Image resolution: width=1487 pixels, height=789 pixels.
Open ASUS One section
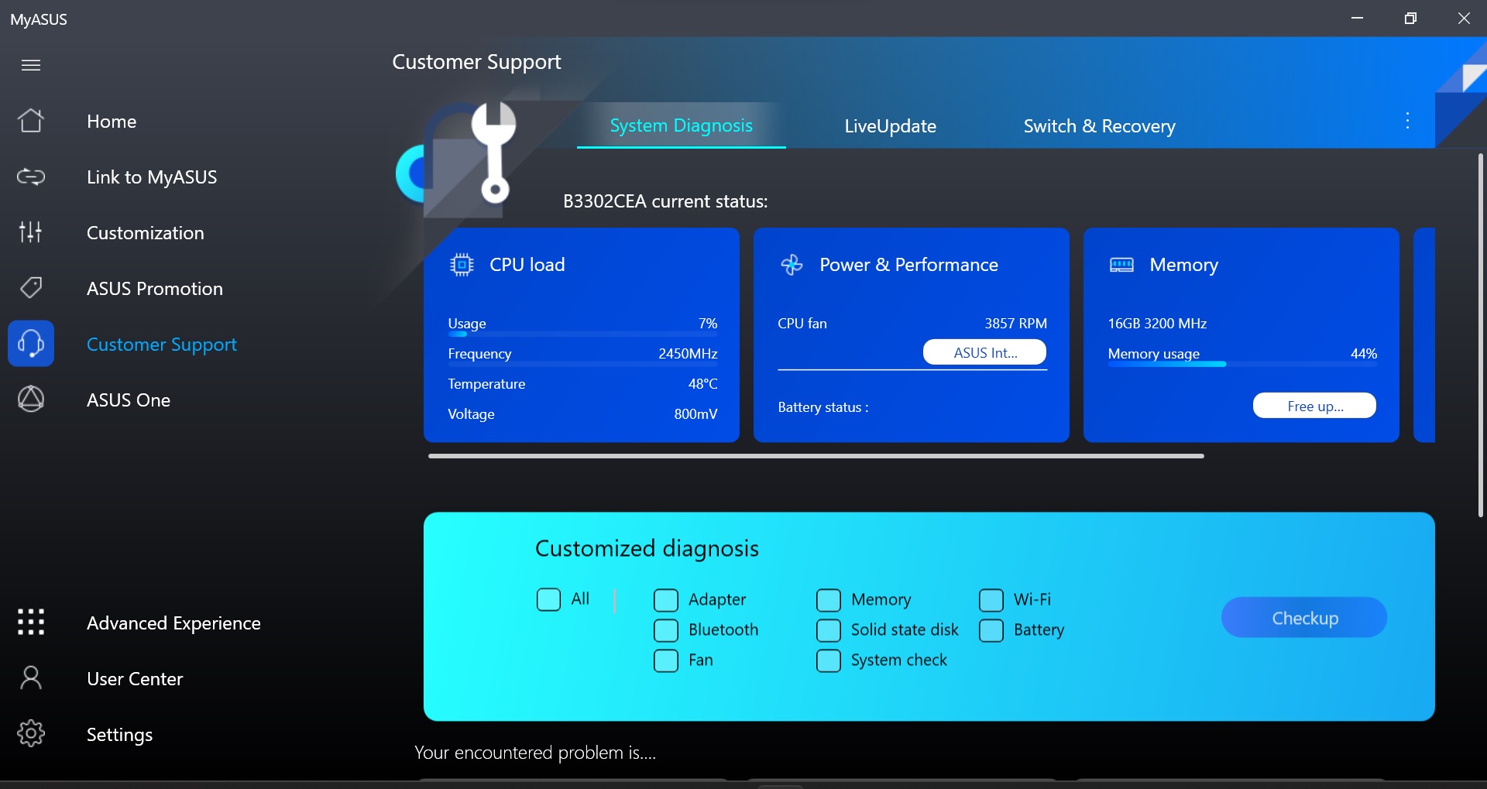129,400
